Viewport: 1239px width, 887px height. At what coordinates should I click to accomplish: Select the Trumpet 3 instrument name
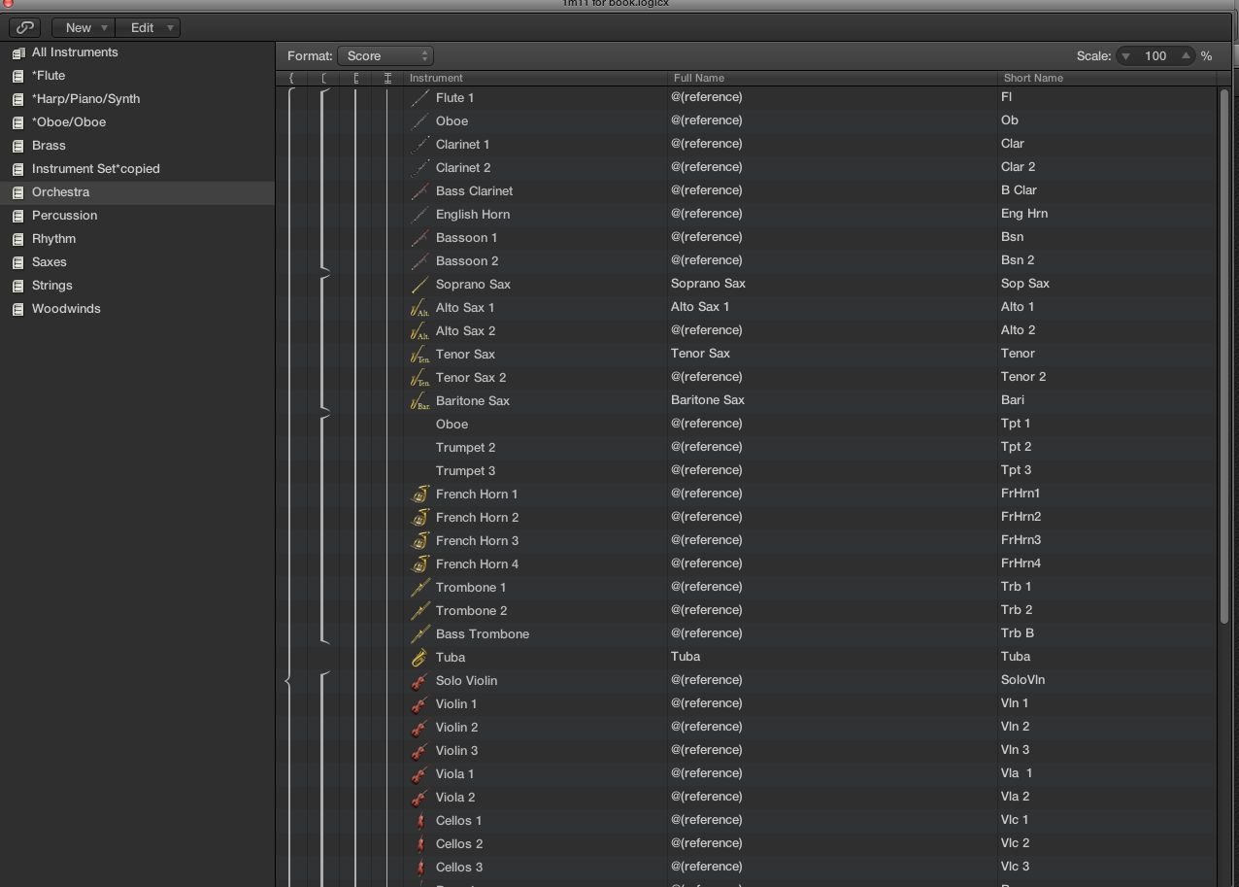click(x=465, y=470)
